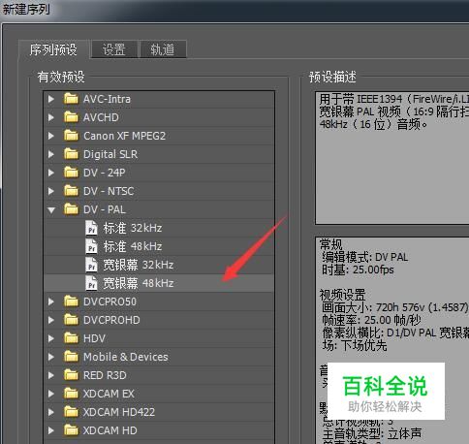Click the Mobile & Devices folder icon
469x444 pixels.
[71, 356]
